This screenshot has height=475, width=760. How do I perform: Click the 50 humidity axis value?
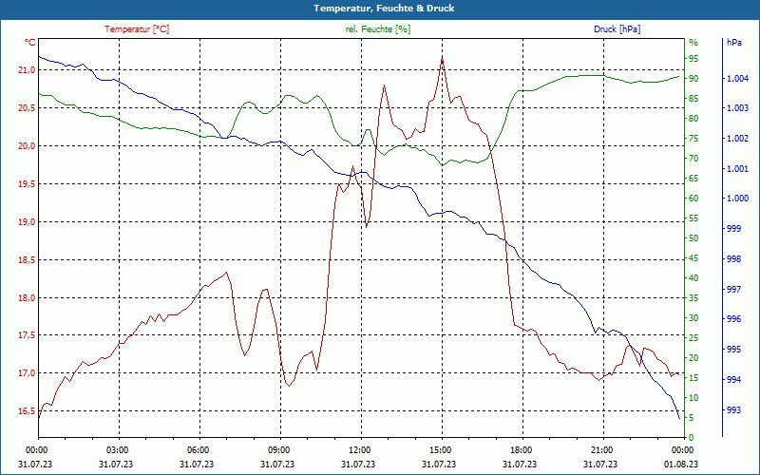point(693,238)
